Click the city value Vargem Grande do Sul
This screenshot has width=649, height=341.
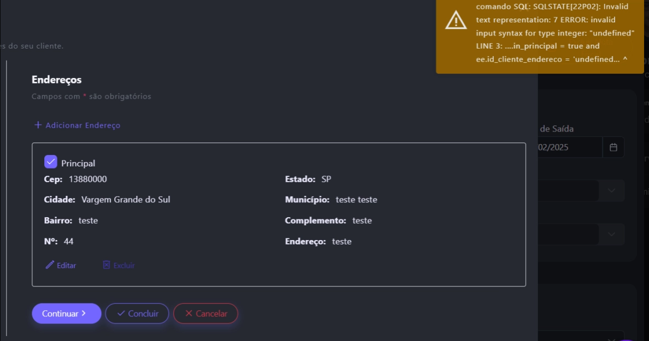[x=126, y=200]
